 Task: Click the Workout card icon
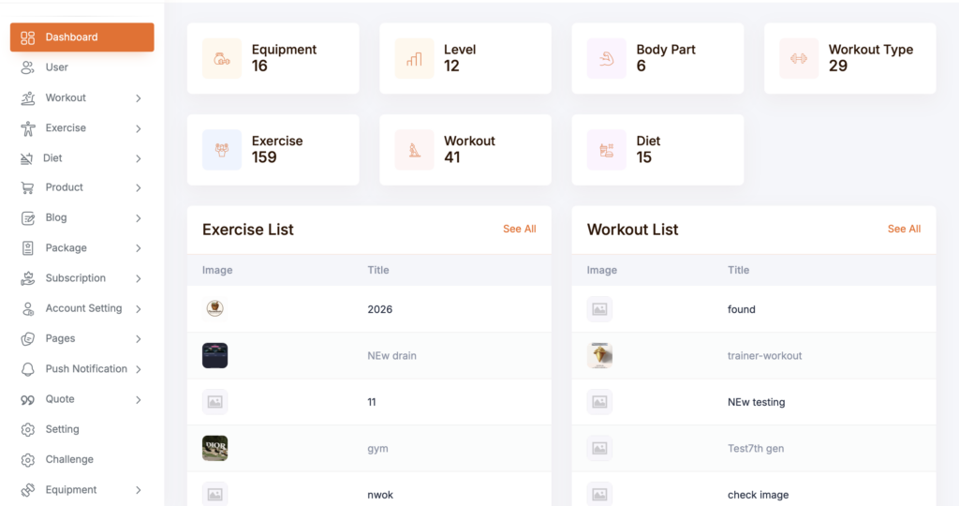(x=414, y=150)
